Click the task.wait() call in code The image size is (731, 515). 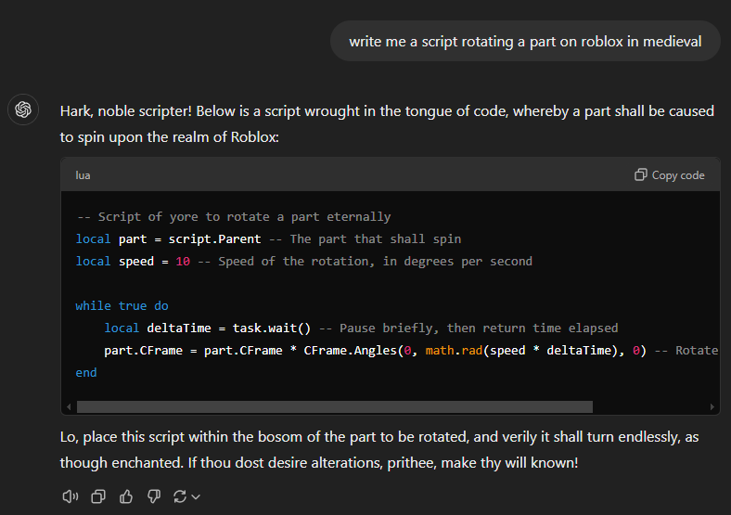pos(272,328)
